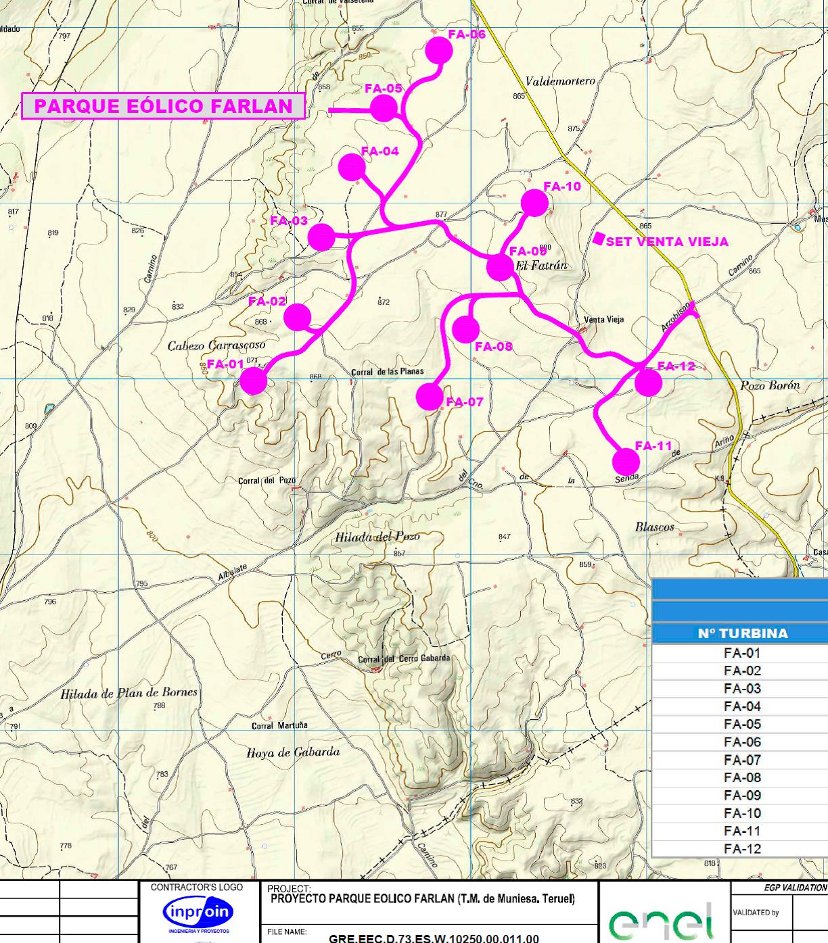
Task: Select the FA-01 turbine marker
Action: [254, 381]
